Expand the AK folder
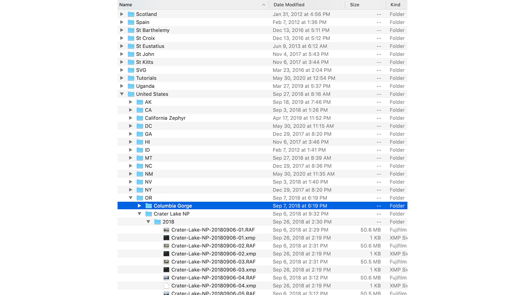 pos(130,102)
